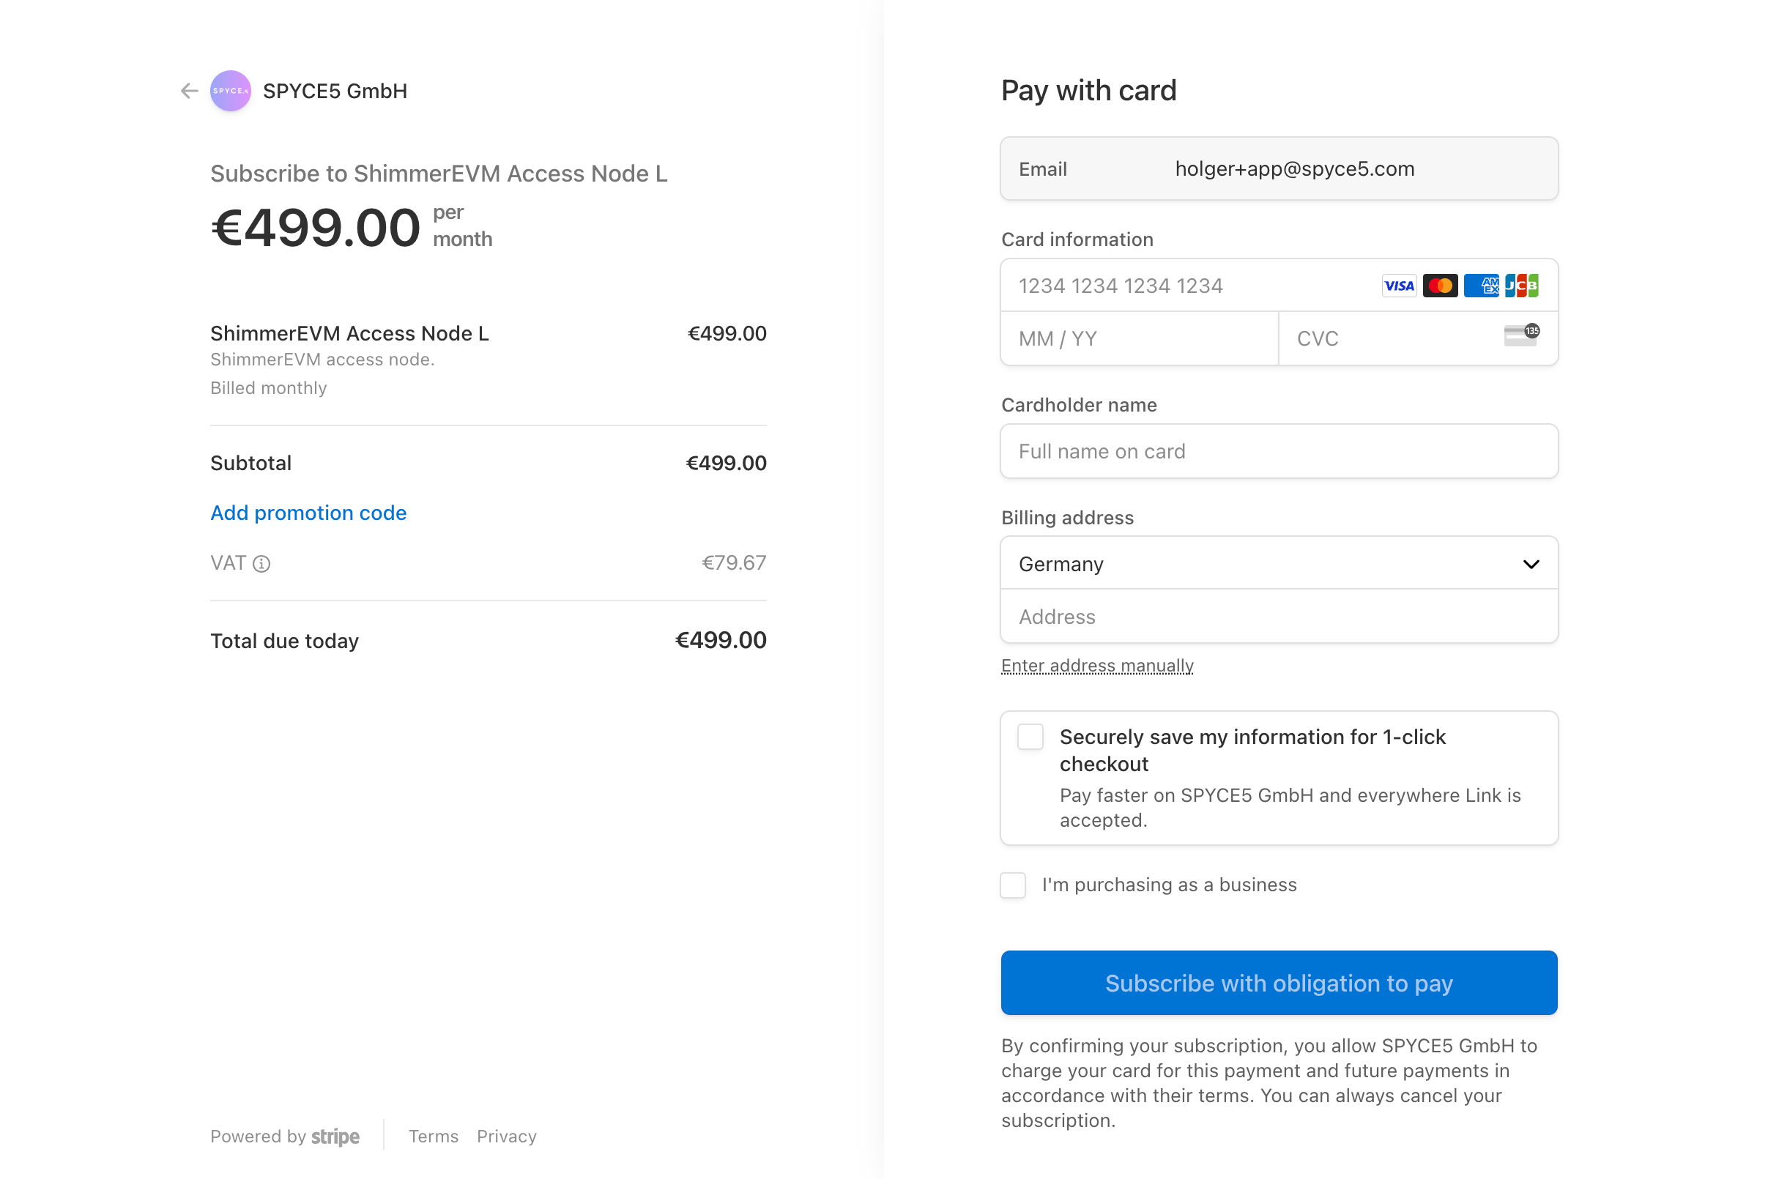Check "I'm purchasing as a business"

tap(1013, 885)
